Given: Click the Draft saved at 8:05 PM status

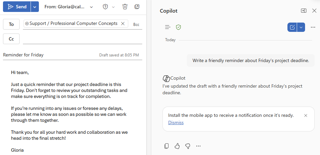Looking at the screenshot, I should [119, 55].
